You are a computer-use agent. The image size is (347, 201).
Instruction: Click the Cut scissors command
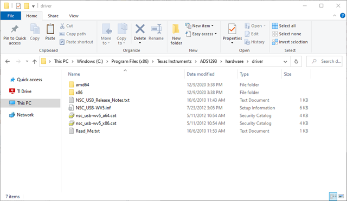tap(66, 25)
